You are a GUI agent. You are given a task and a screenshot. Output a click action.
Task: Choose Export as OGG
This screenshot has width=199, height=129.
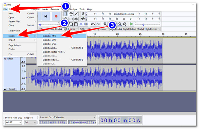point(62,44)
